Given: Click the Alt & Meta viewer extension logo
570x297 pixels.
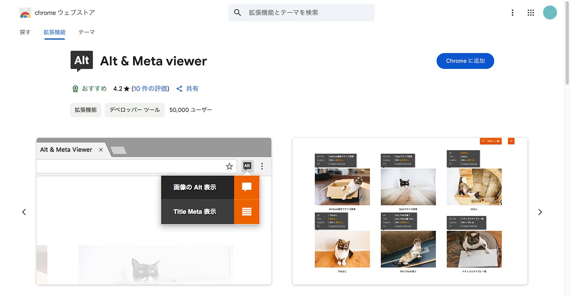Looking at the screenshot, I should 82,61.
